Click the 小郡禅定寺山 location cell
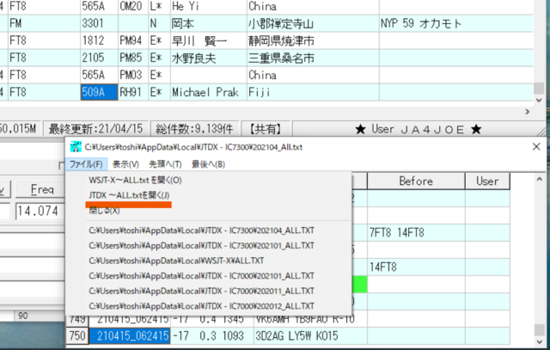This screenshot has width=550, height=350. point(313,23)
